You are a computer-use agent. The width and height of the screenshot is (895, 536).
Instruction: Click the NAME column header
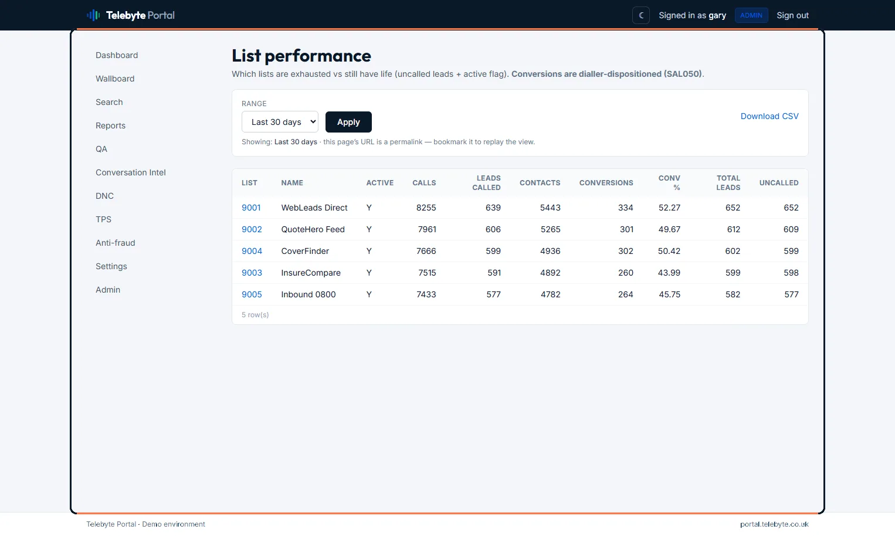[292, 183]
